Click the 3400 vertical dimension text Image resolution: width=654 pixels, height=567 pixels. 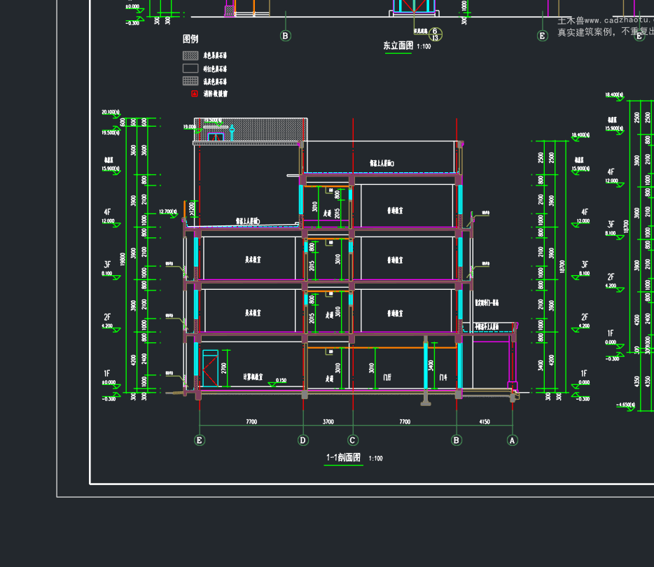click(x=431, y=365)
